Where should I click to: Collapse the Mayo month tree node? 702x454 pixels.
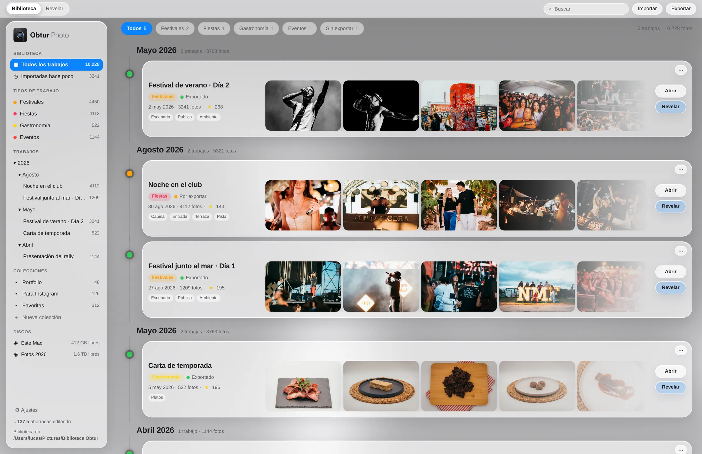coord(19,210)
